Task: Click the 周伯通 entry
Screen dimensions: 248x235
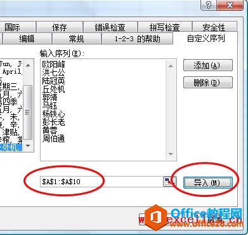Action: pos(53,139)
